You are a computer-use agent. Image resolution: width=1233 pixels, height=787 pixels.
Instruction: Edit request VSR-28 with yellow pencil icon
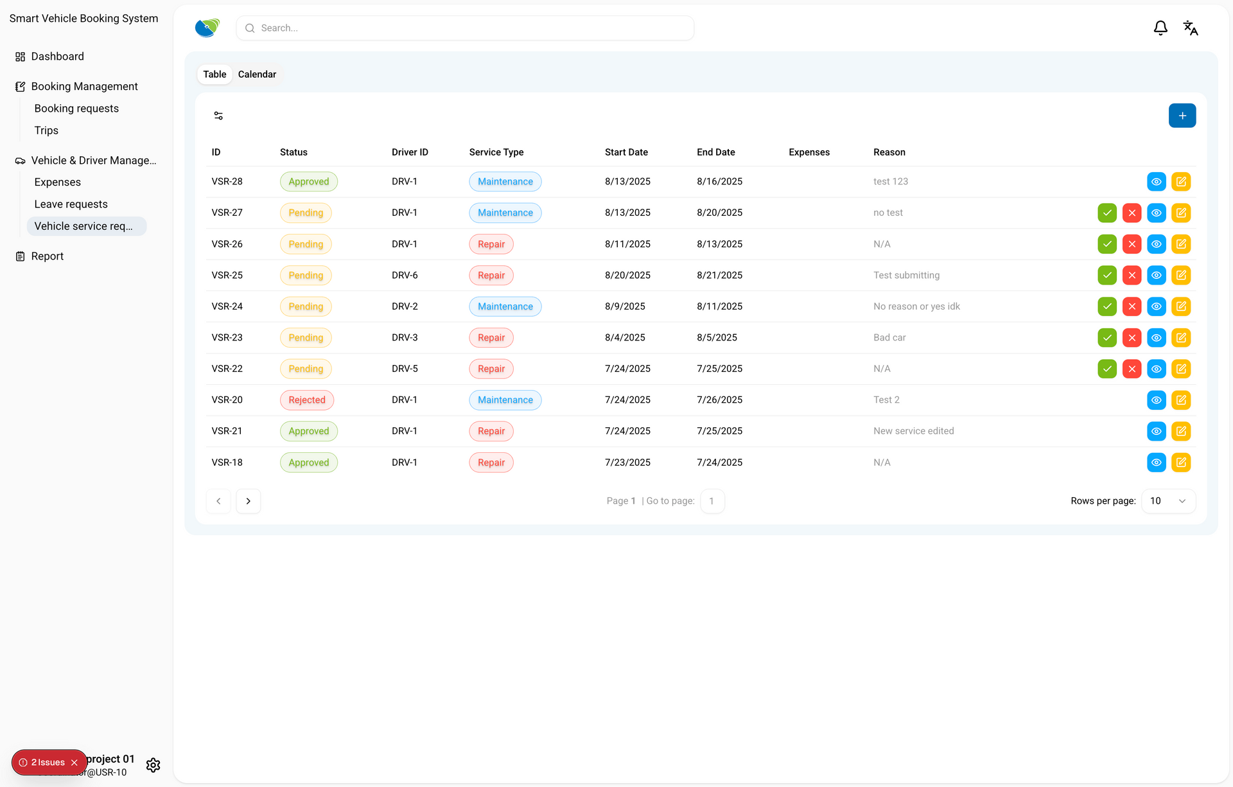coord(1181,182)
